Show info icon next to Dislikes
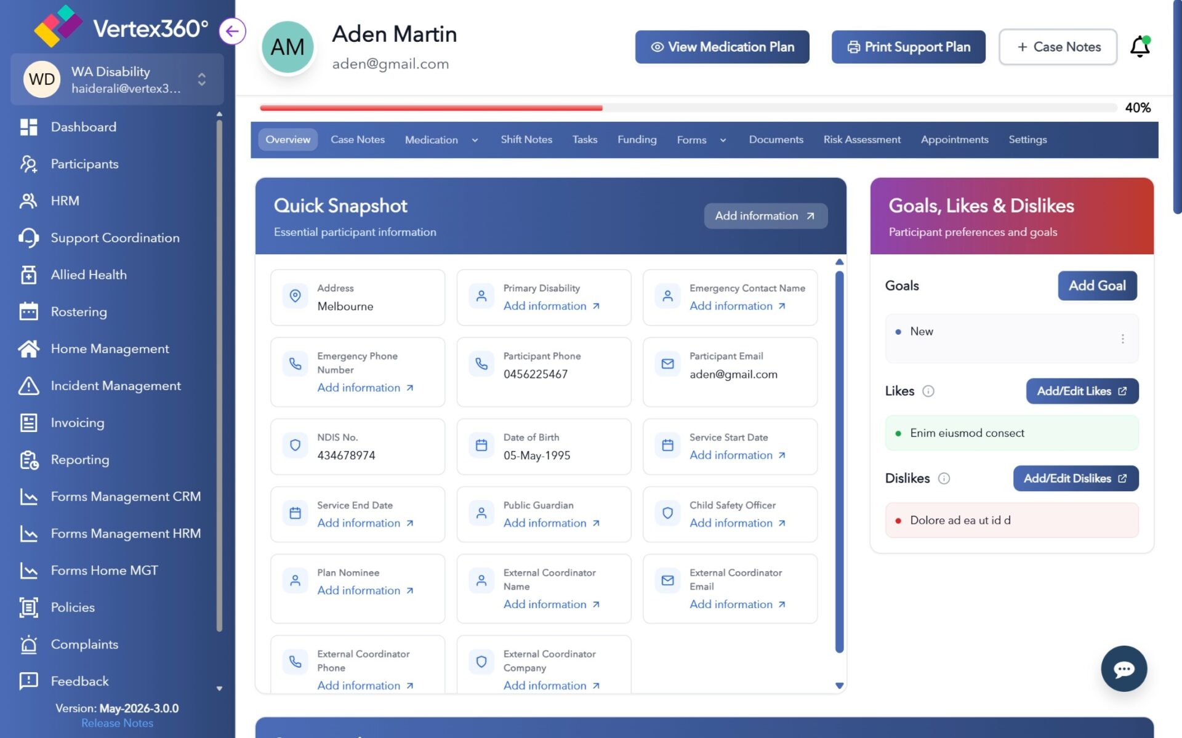Image resolution: width=1182 pixels, height=738 pixels. pyautogui.click(x=944, y=478)
